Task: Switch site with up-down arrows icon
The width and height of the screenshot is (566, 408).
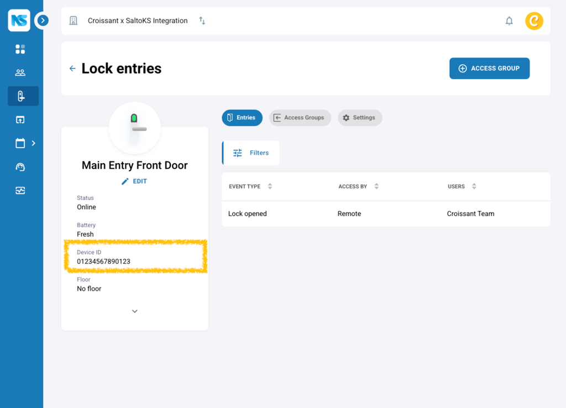Action: 202,20
